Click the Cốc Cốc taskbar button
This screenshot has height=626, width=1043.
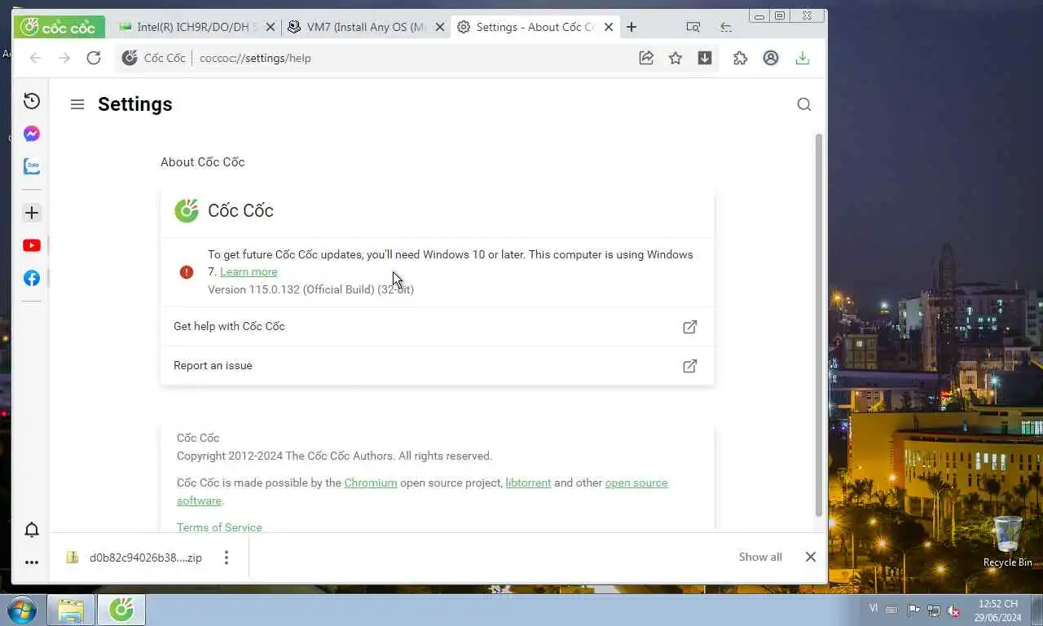(121, 610)
